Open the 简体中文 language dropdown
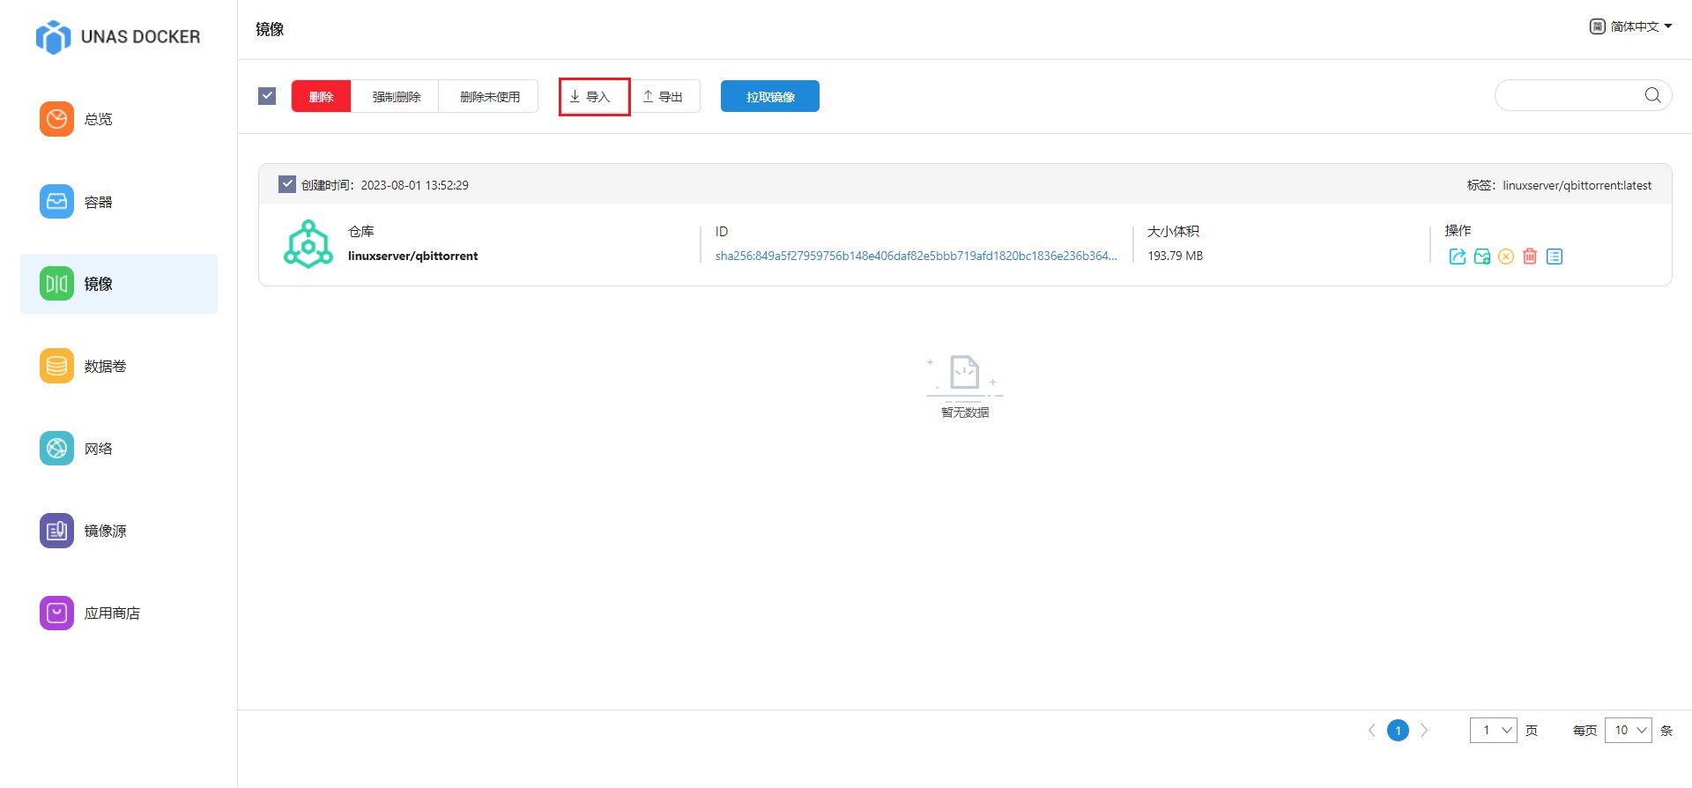This screenshot has height=788, width=1692. coord(1630,26)
